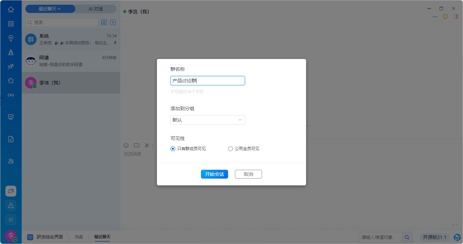Click the dotted grid icon above the avatar
The width and height of the screenshot is (463, 244).
[11, 220]
